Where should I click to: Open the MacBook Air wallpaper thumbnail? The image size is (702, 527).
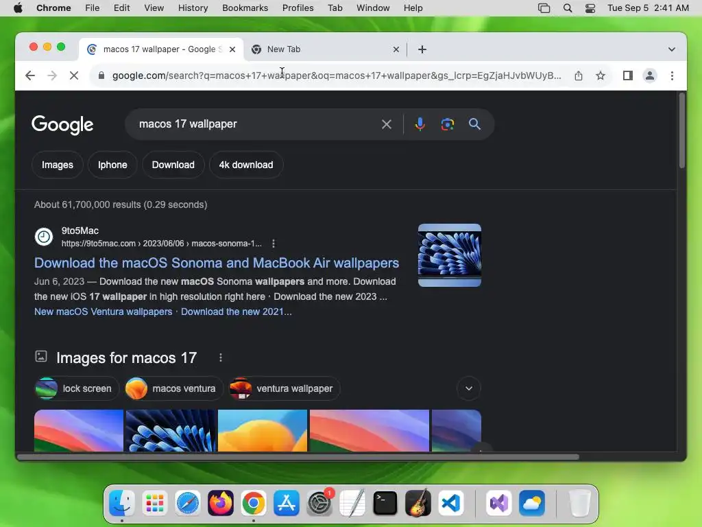[x=450, y=255]
